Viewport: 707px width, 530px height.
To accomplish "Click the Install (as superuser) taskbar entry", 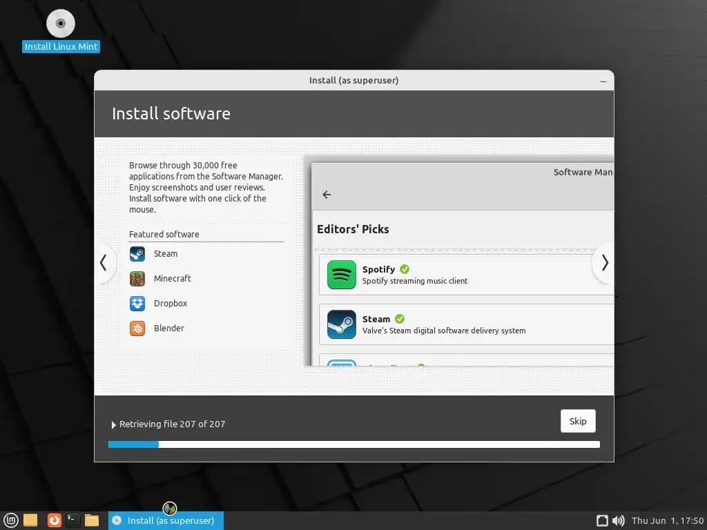I will [166, 520].
